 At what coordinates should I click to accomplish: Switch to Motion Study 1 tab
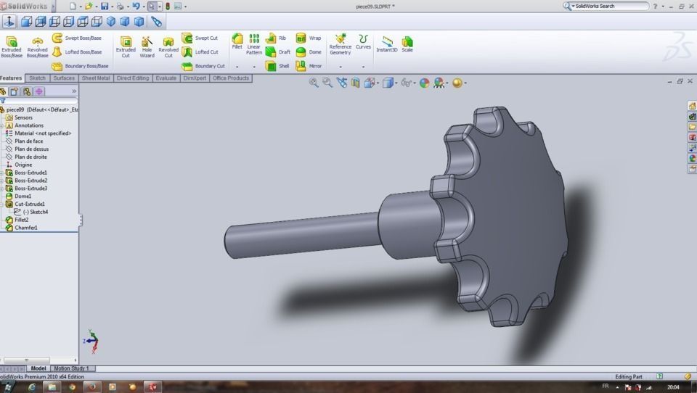coord(71,368)
